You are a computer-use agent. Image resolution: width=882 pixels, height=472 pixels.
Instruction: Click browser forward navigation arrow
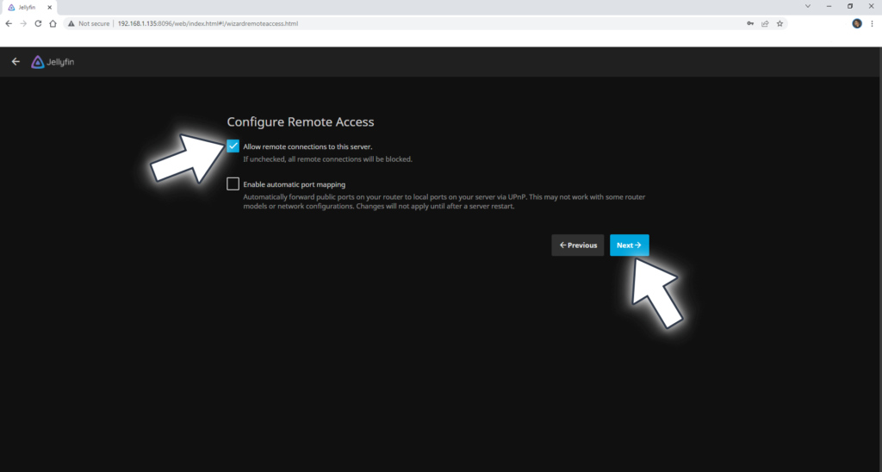[x=23, y=23]
